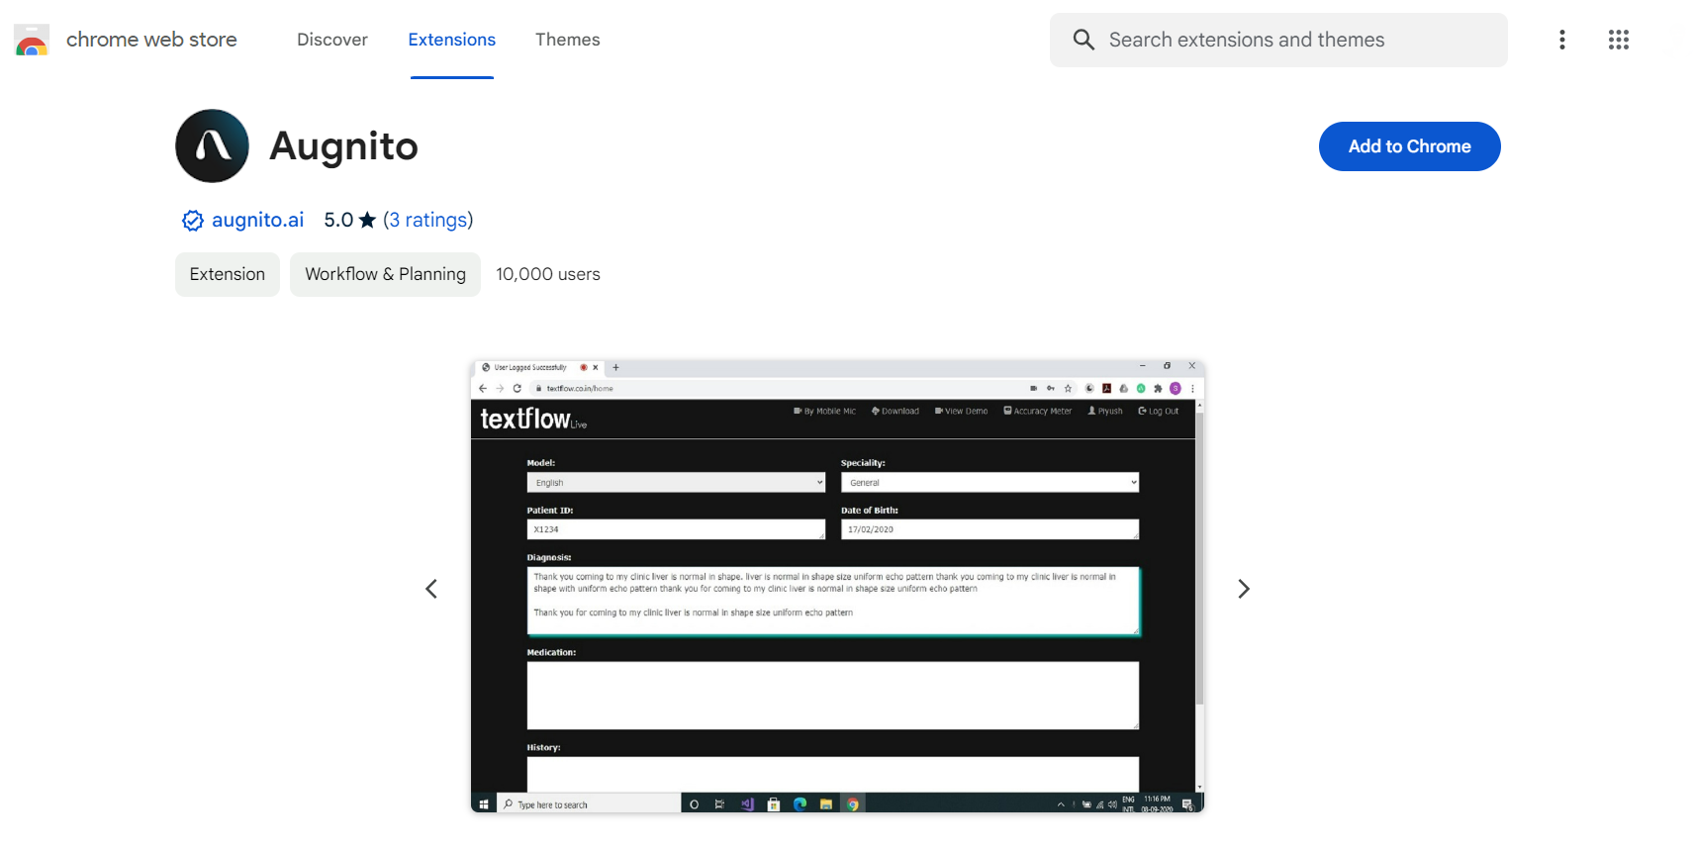Click the '10,000 users' text

548,274
